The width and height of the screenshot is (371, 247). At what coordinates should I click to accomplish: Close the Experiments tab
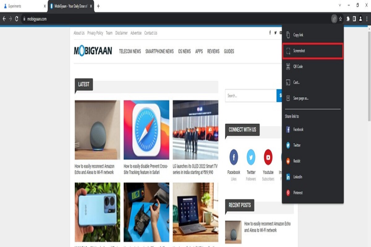pyautogui.click(x=45, y=6)
